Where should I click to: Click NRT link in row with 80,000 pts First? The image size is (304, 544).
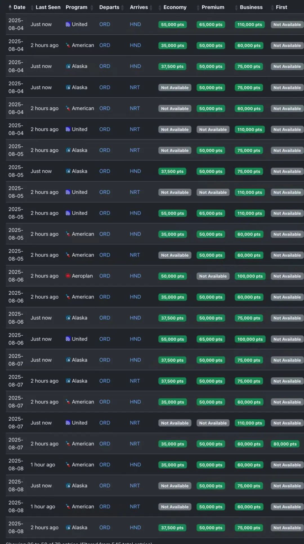tap(135, 444)
